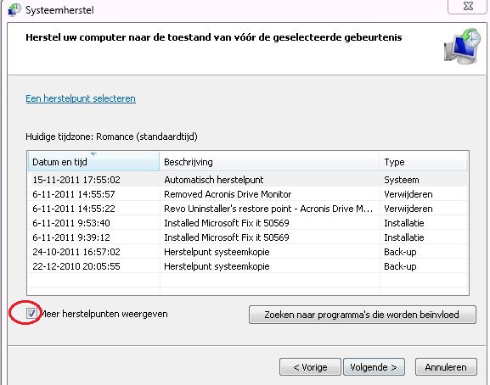The image size is (490, 385).
Task: Click the Systeemherstel title bar icon
Action: tap(14, 9)
